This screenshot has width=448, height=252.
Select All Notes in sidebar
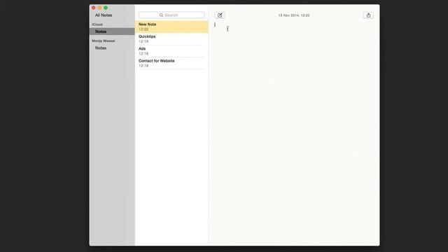[104, 15]
